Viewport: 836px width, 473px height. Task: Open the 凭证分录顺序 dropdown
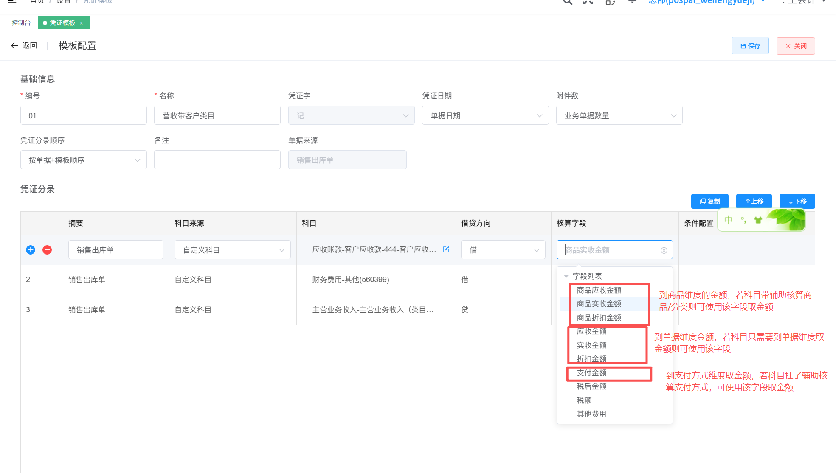pos(83,160)
